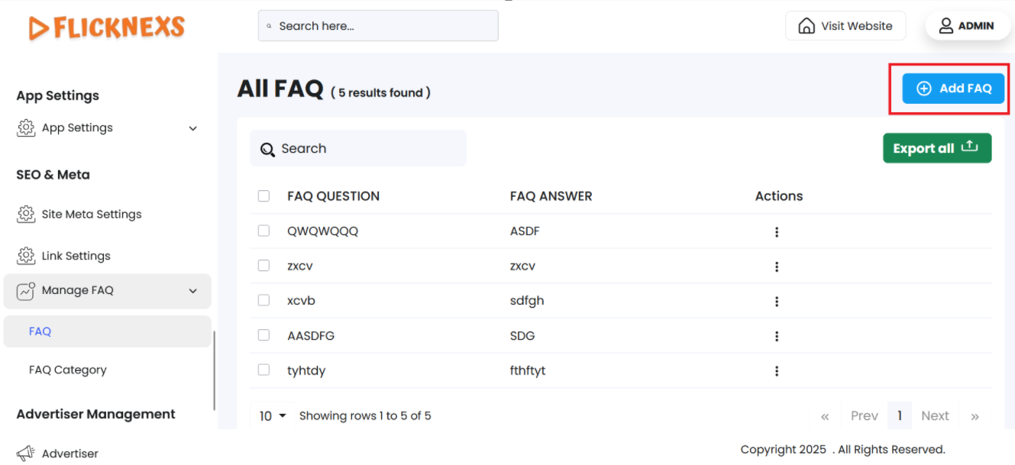
Task: Click the Advertiser megaphone icon
Action: tap(26, 454)
